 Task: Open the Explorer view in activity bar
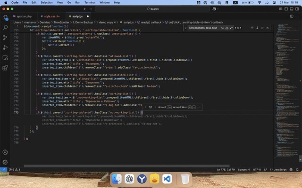click(5, 17)
